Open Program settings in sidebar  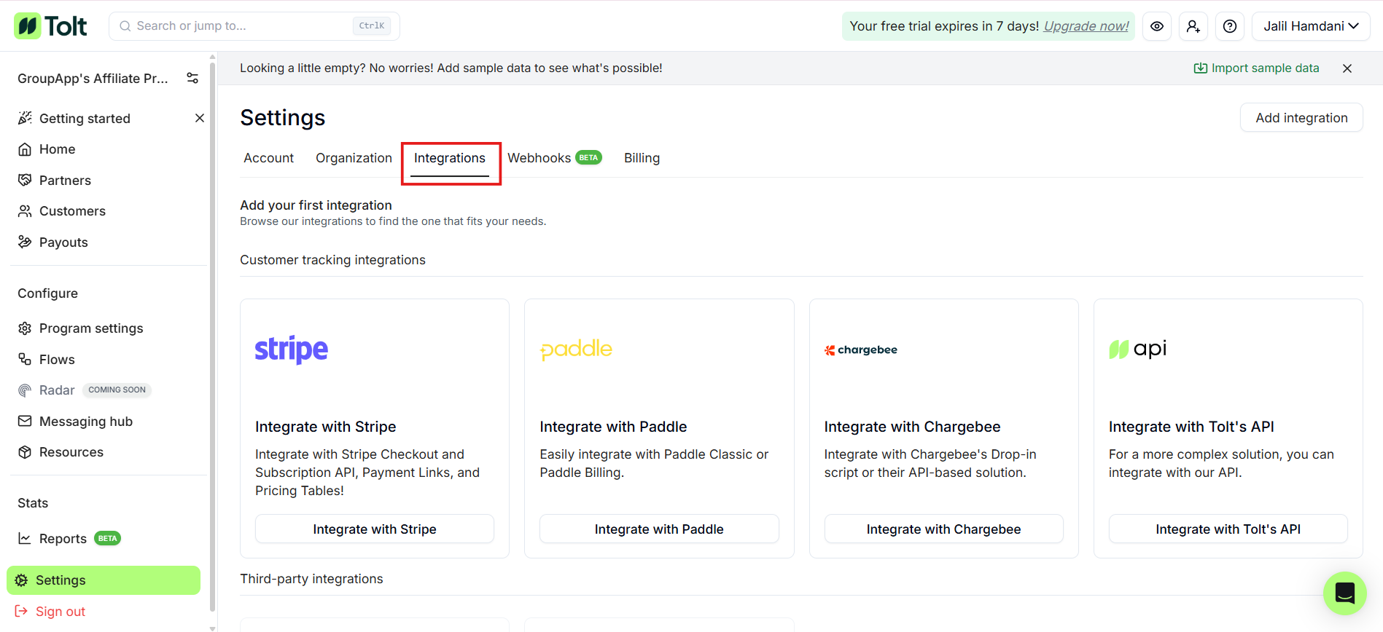point(91,328)
